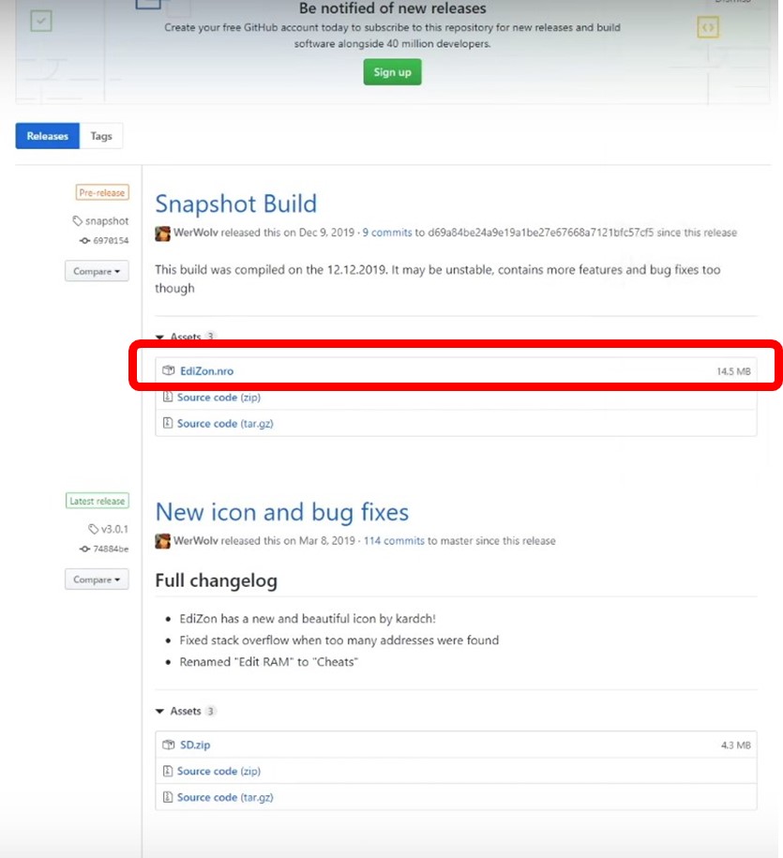Click 'EdiZon has a new and beautiful icon' bullet
This screenshot has width=783, height=858.
click(x=308, y=619)
